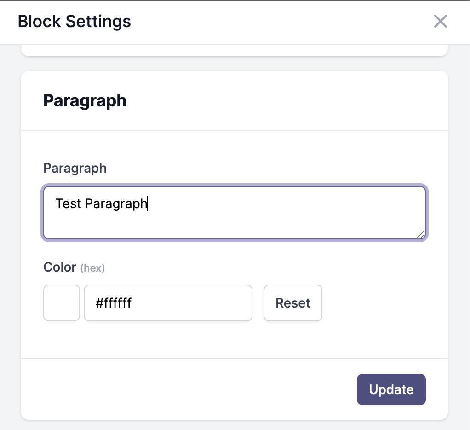This screenshot has width=470, height=430.
Task: Open the white color picker swatch
Action: pyautogui.click(x=62, y=303)
